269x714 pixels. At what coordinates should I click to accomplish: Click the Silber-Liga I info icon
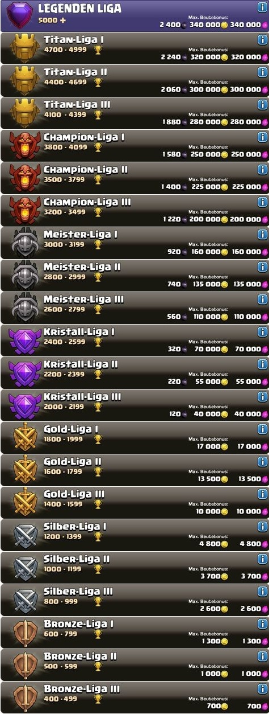point(262,527)
